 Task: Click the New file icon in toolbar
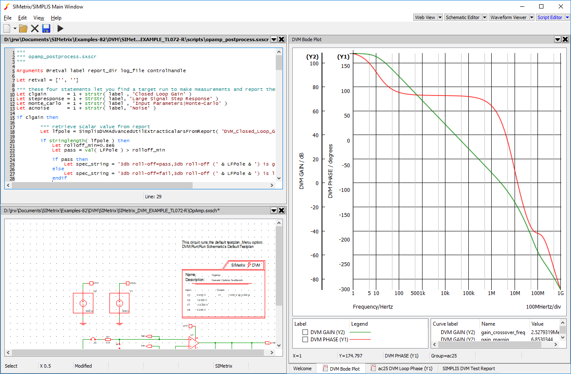(x=7, y=28)
